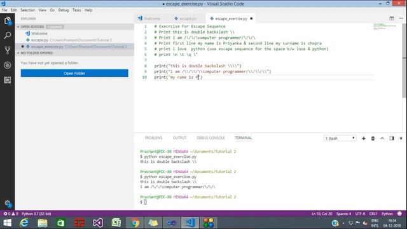
Task: Open the Help menu
Action: click(x=88, y=10)
